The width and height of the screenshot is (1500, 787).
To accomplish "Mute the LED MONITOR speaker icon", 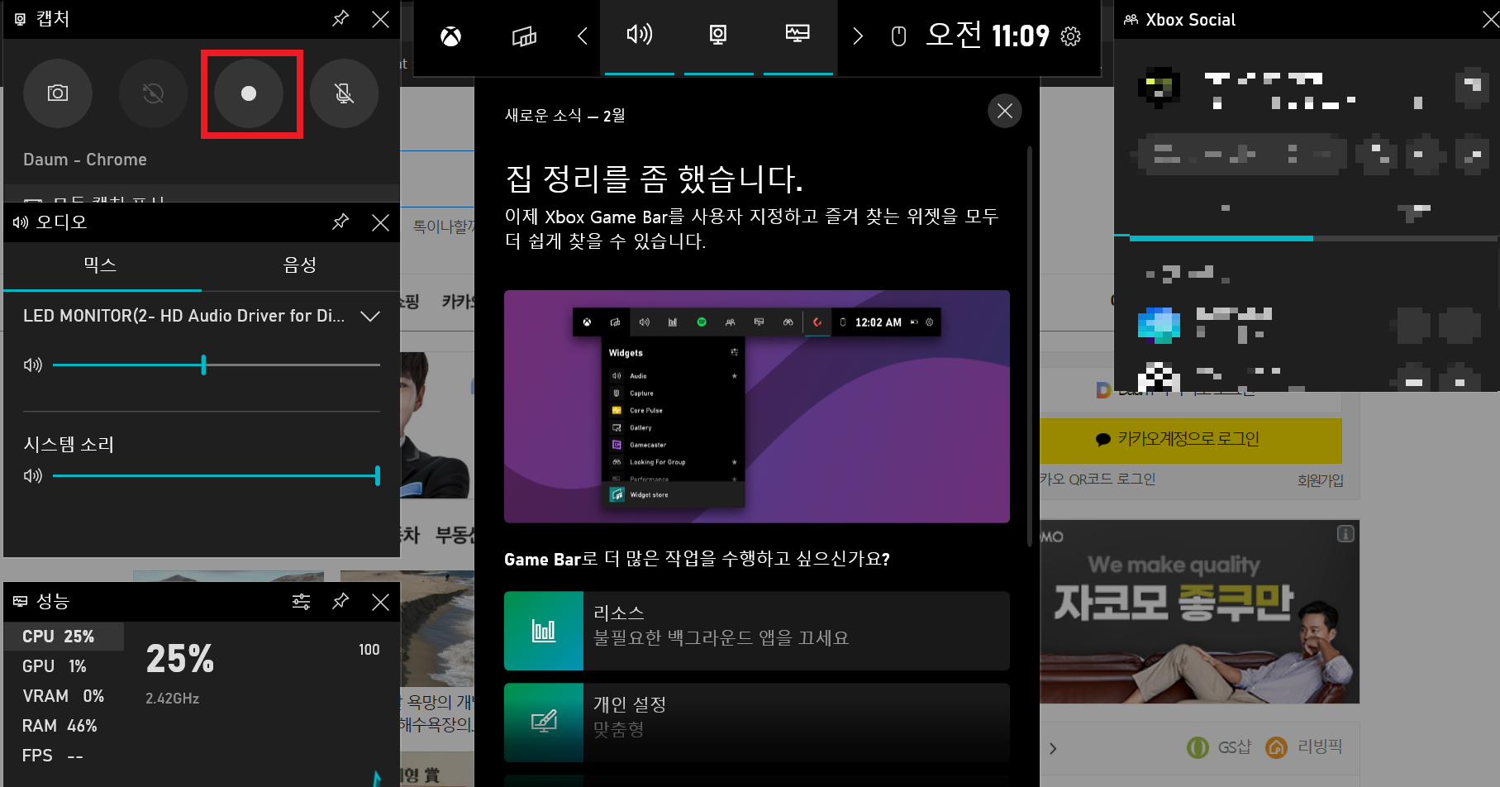I will point(33,365).
